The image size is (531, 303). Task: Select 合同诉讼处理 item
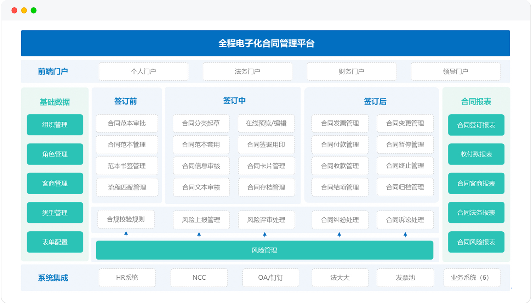(x=405, y=220)
